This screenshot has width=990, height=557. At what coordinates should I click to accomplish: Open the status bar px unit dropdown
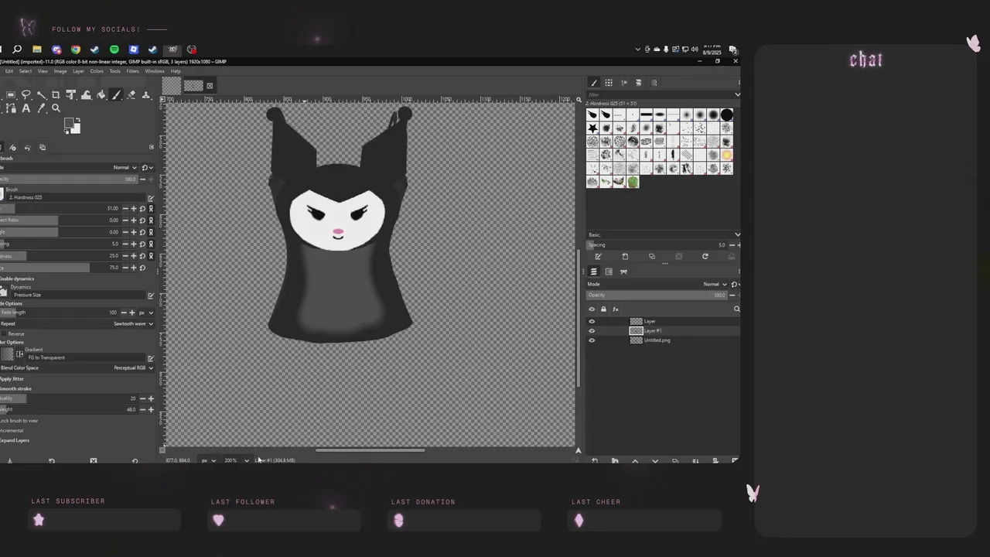pos(208,460)
